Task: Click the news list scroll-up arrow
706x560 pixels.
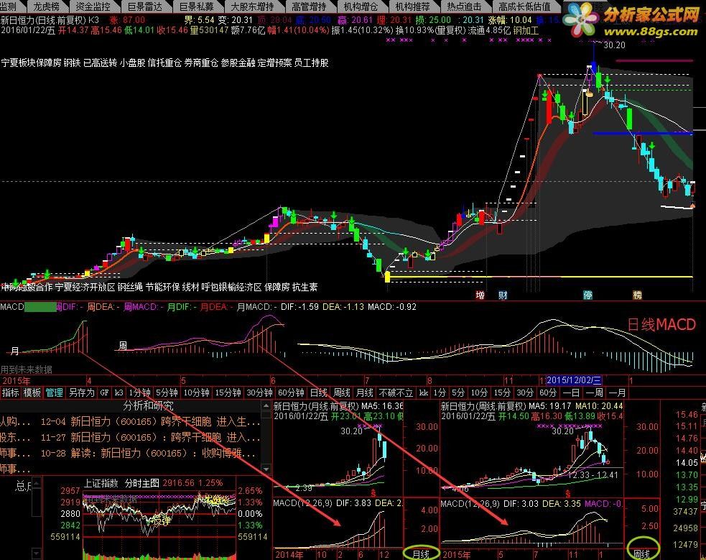Action: coord(266,405)
